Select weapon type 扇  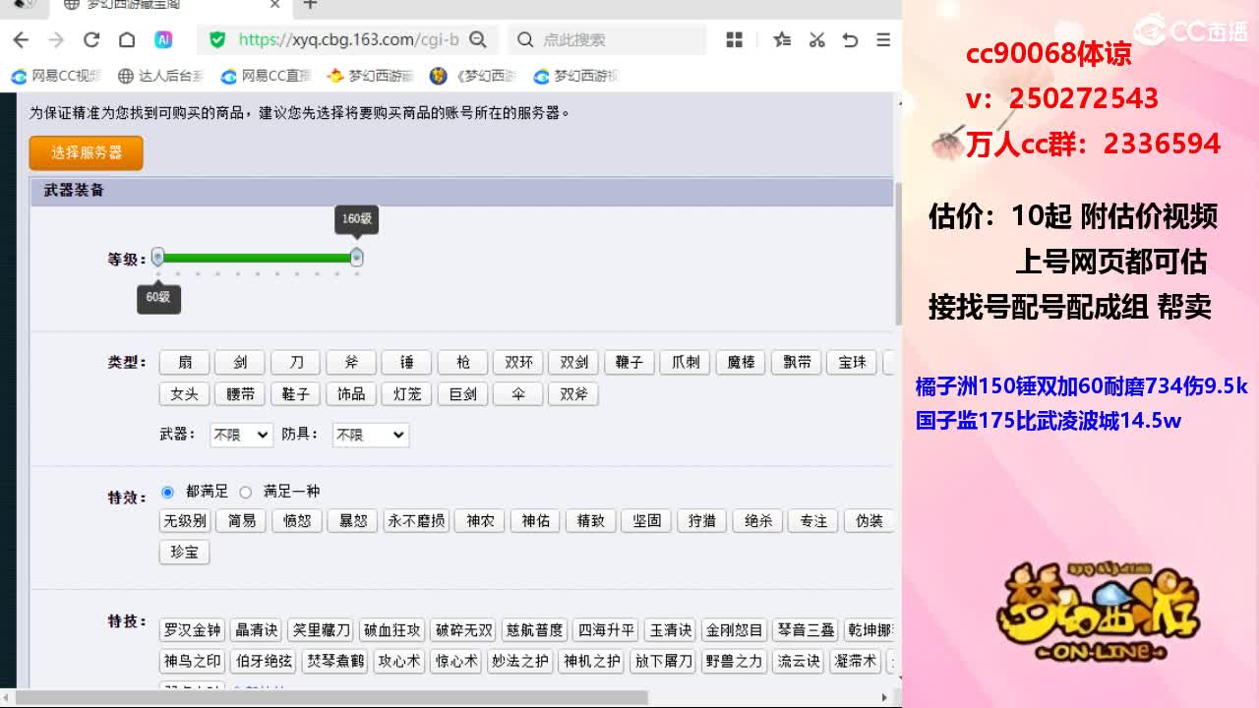tap(184, 363)
